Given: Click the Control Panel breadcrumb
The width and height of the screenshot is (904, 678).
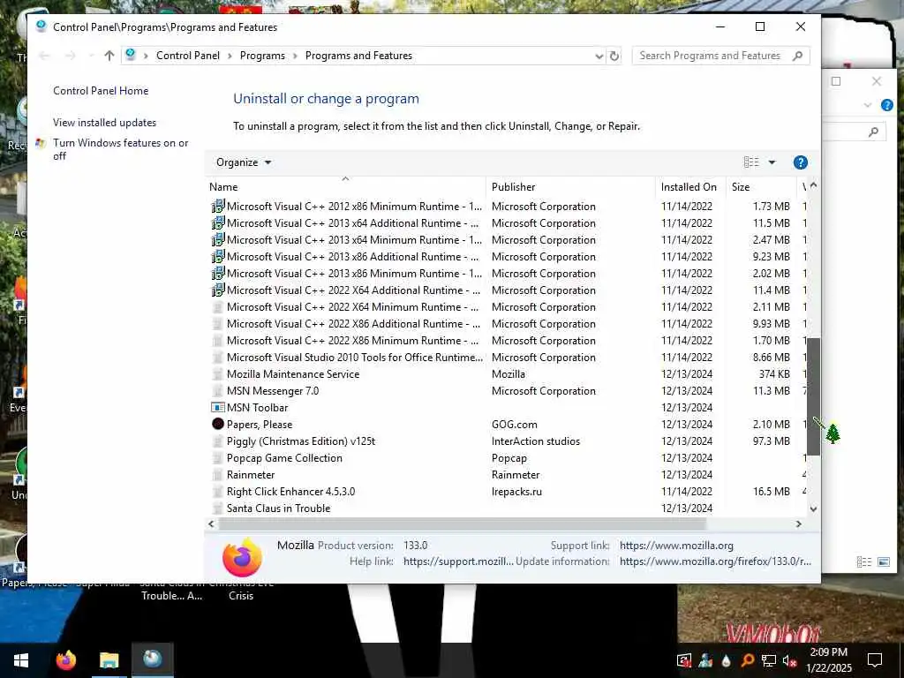Looking at the screenshot, I should (188, 56).
